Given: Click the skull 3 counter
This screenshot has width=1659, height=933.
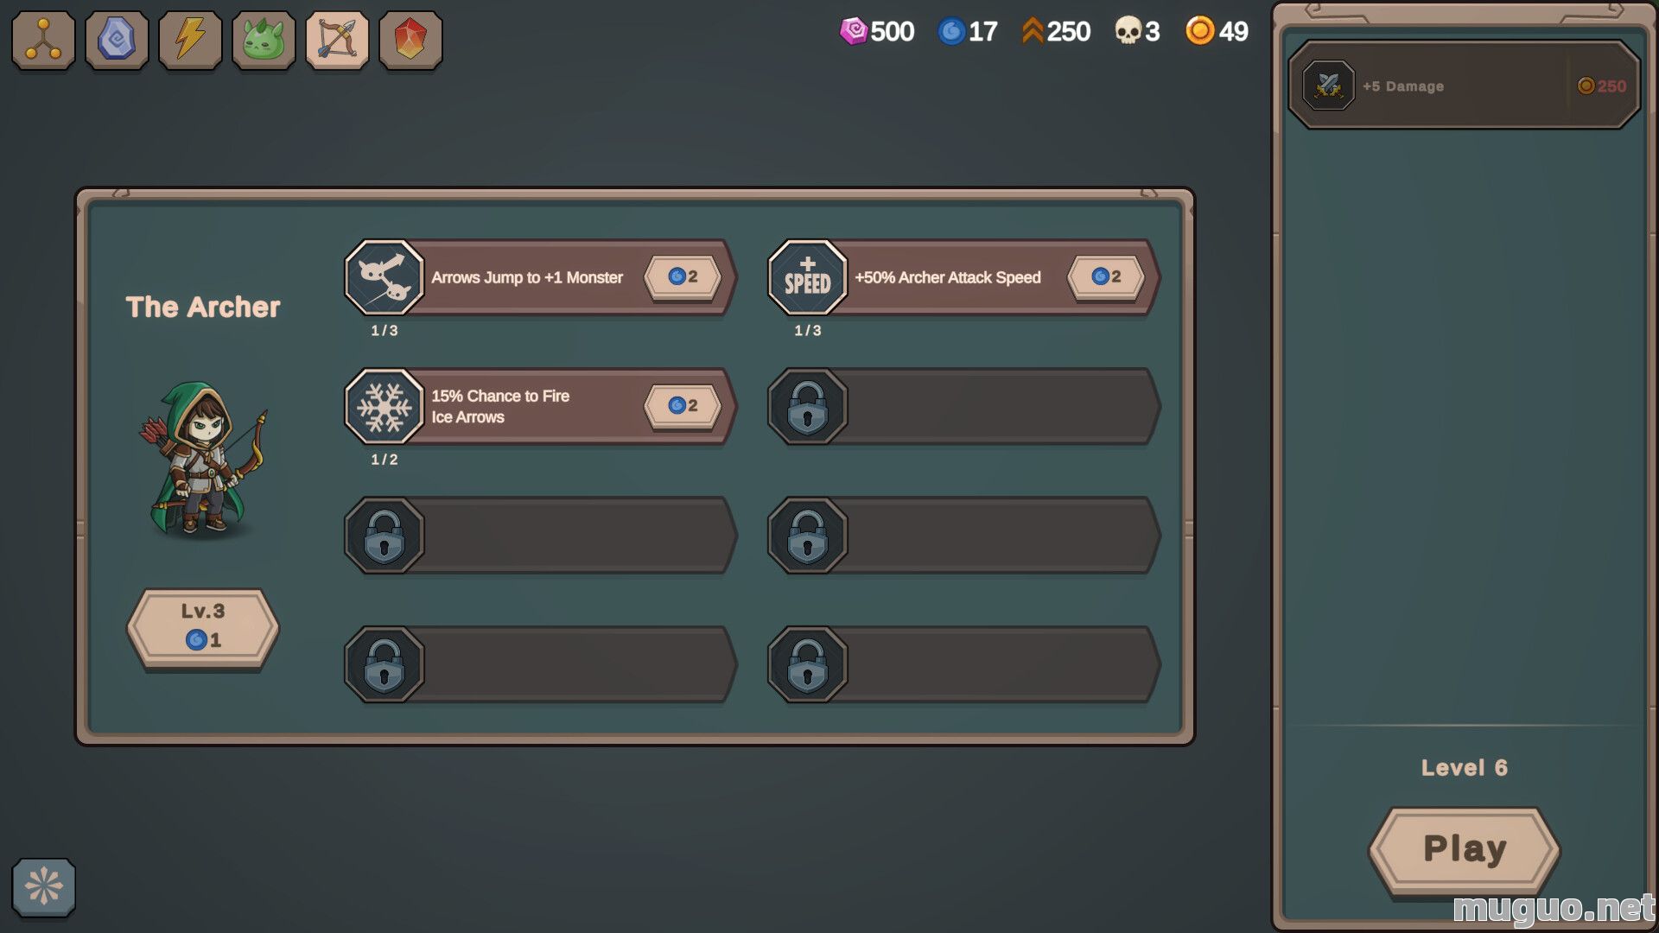Looking at the screenshot, I should (x=1136, y=31).
